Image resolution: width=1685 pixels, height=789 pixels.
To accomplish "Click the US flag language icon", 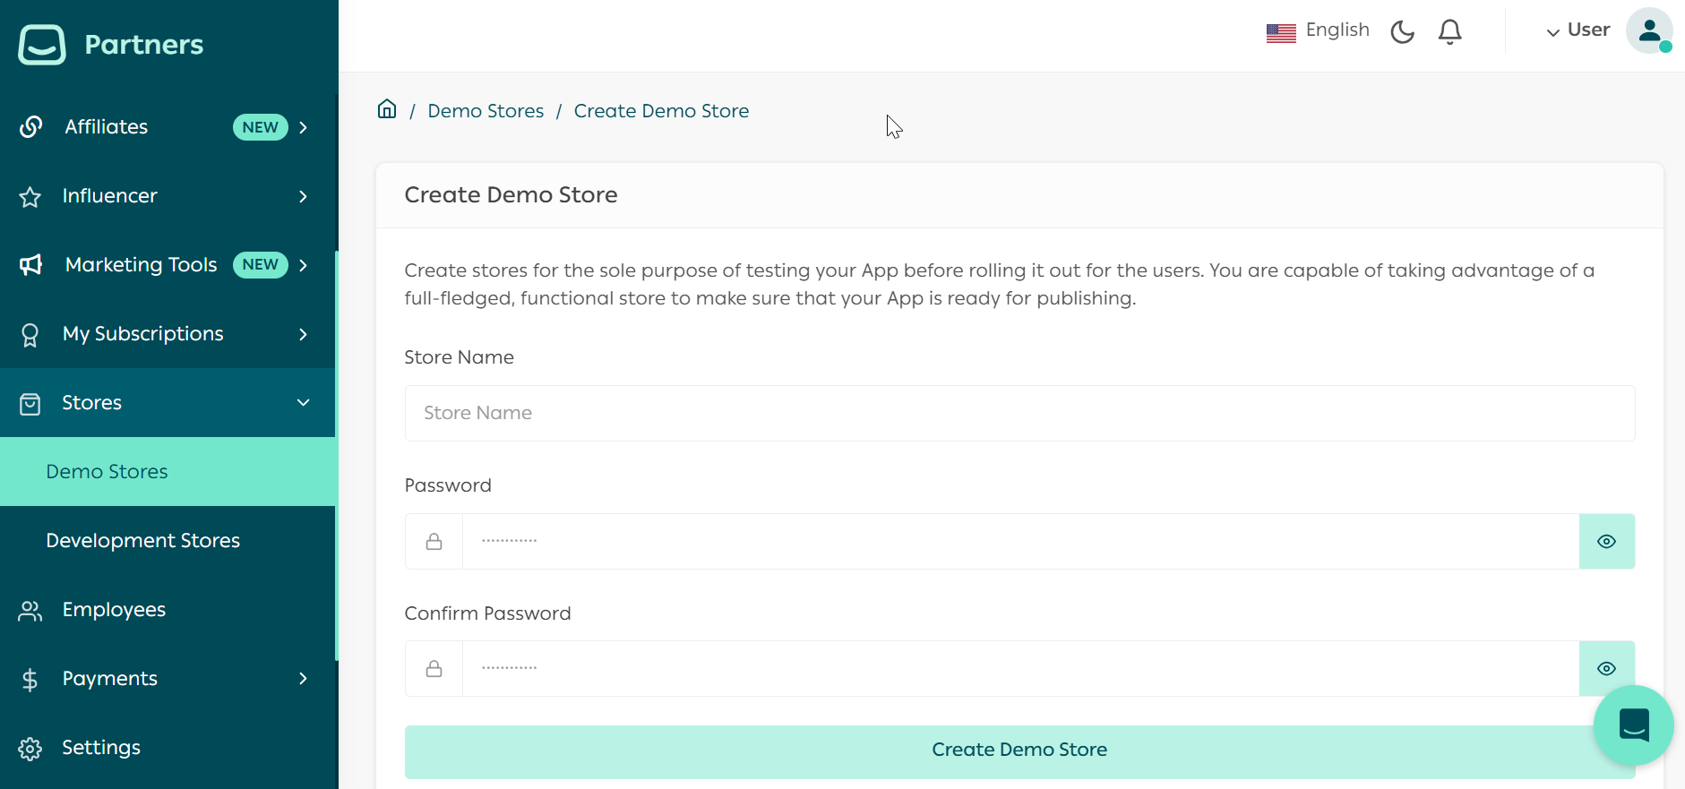I will pyautogui.click(x=1281, y=33).
